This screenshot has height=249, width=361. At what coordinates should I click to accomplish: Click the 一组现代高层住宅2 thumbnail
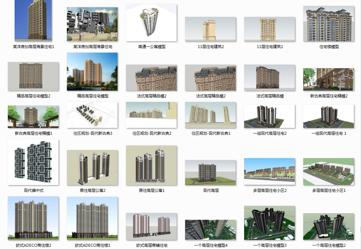269,116
